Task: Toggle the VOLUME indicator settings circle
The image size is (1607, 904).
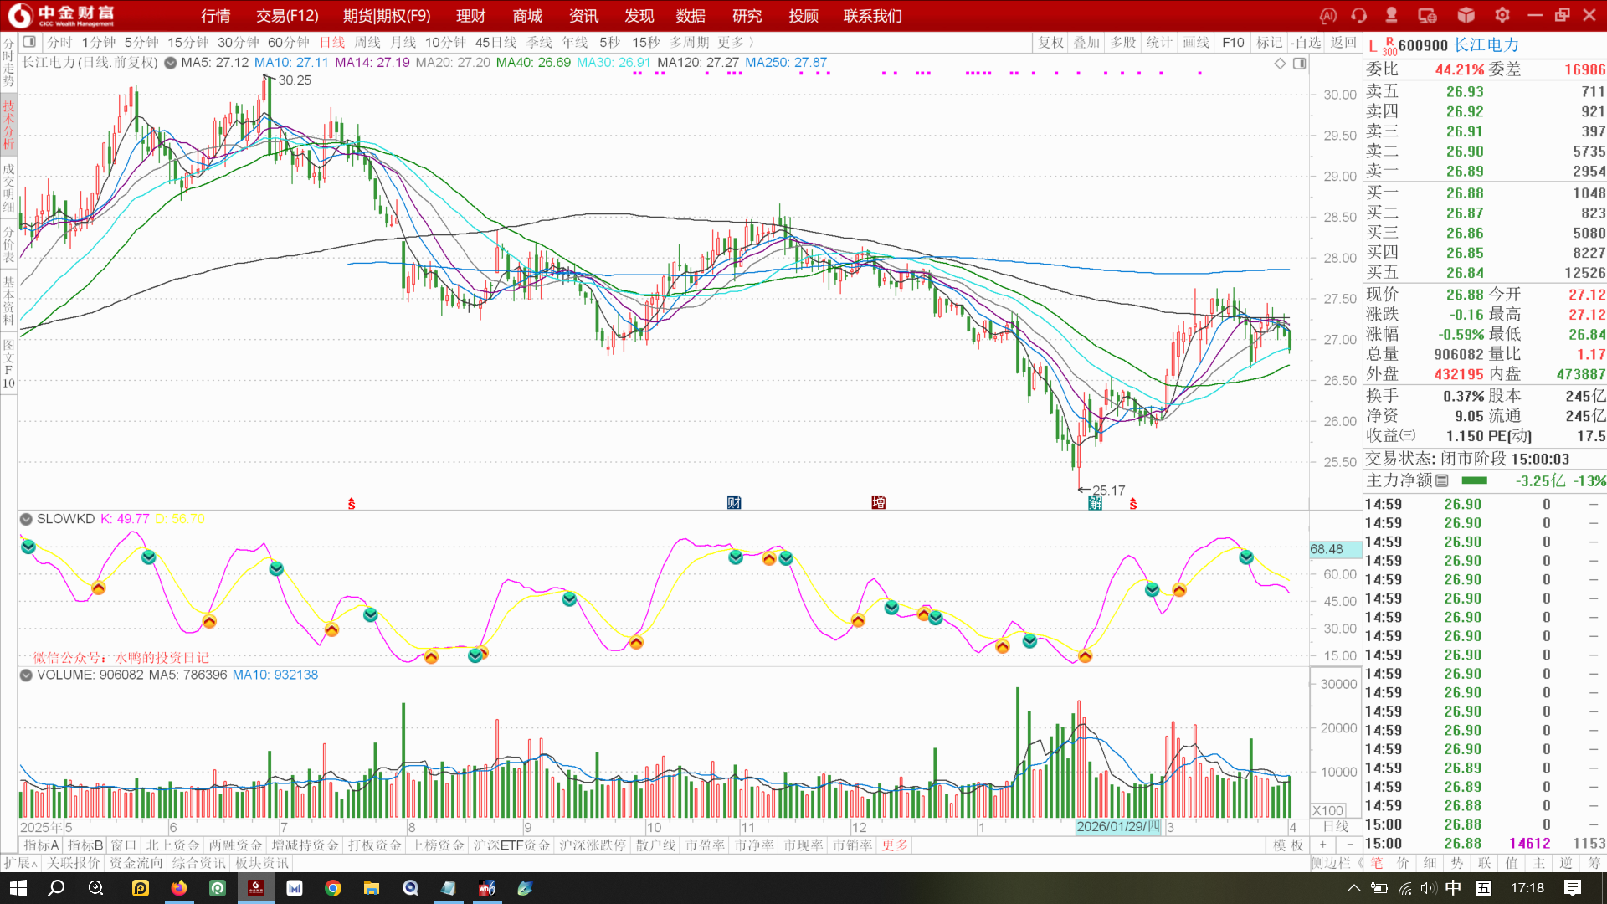Action: pos(26,675)
